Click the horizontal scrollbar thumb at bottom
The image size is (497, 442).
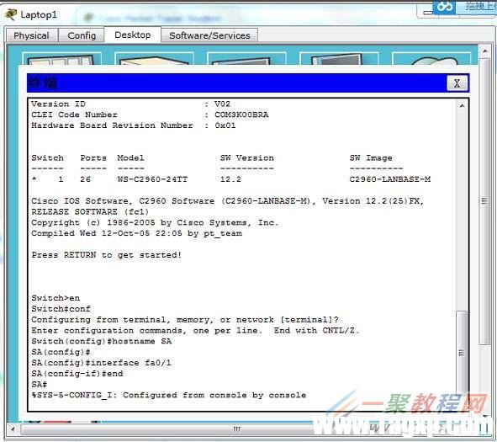click(236, 429)
